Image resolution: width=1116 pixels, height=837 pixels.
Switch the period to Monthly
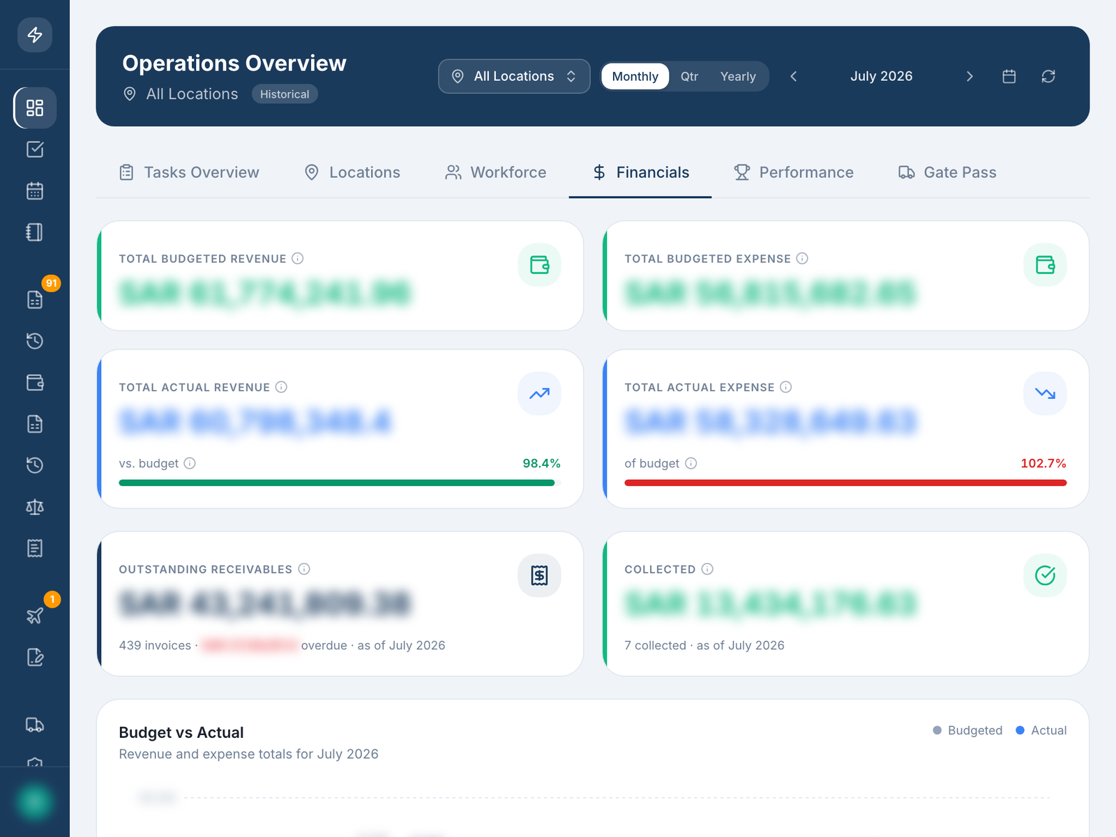[635, 76]
